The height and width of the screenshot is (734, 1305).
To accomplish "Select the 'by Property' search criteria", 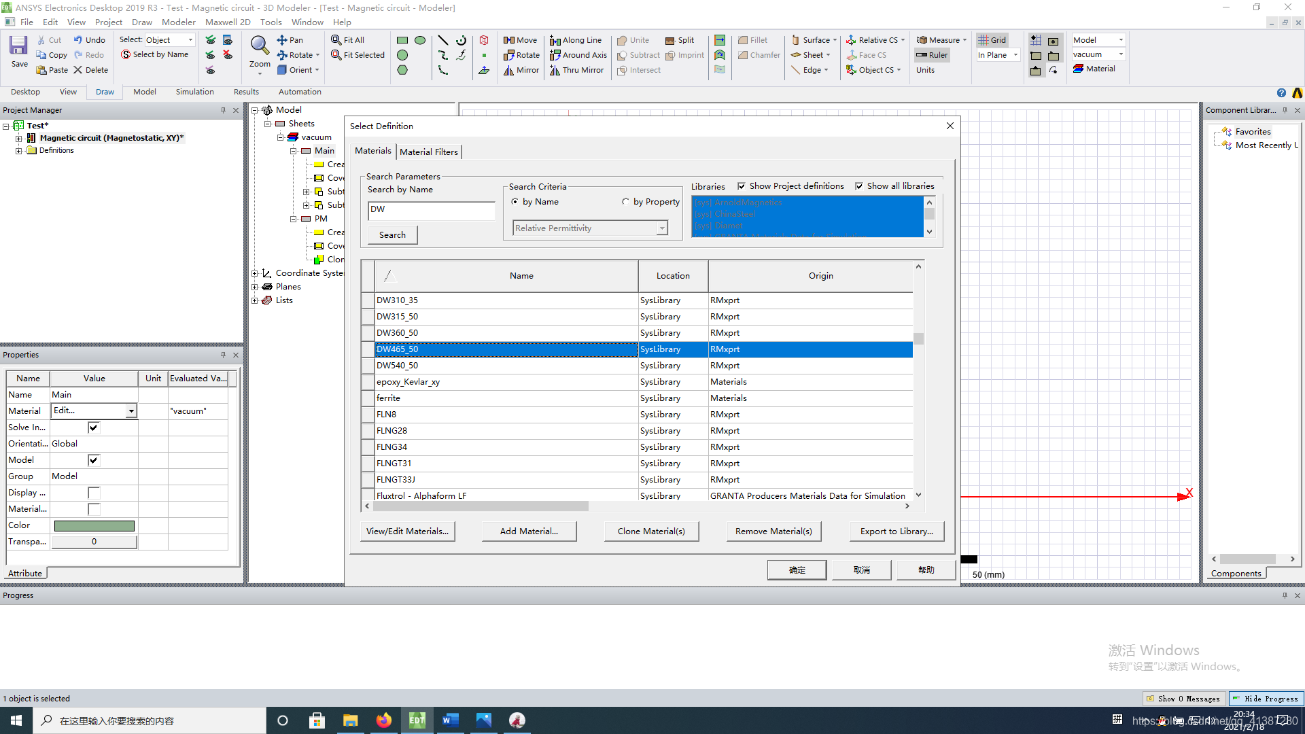I will click(x=625, y=202).
